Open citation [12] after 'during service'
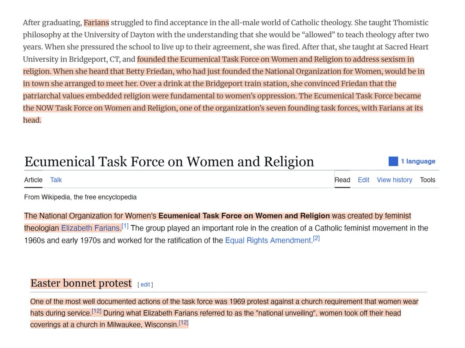465x348 pixels. pyautogui.click(x=96, y=311)
